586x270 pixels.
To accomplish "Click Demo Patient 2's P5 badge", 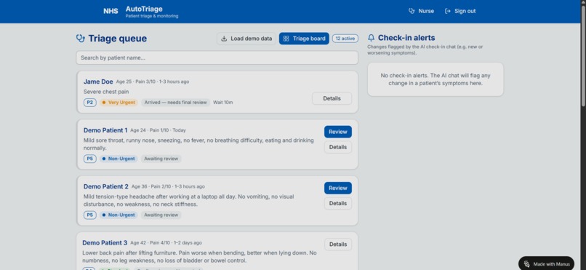I will [89, 215].
